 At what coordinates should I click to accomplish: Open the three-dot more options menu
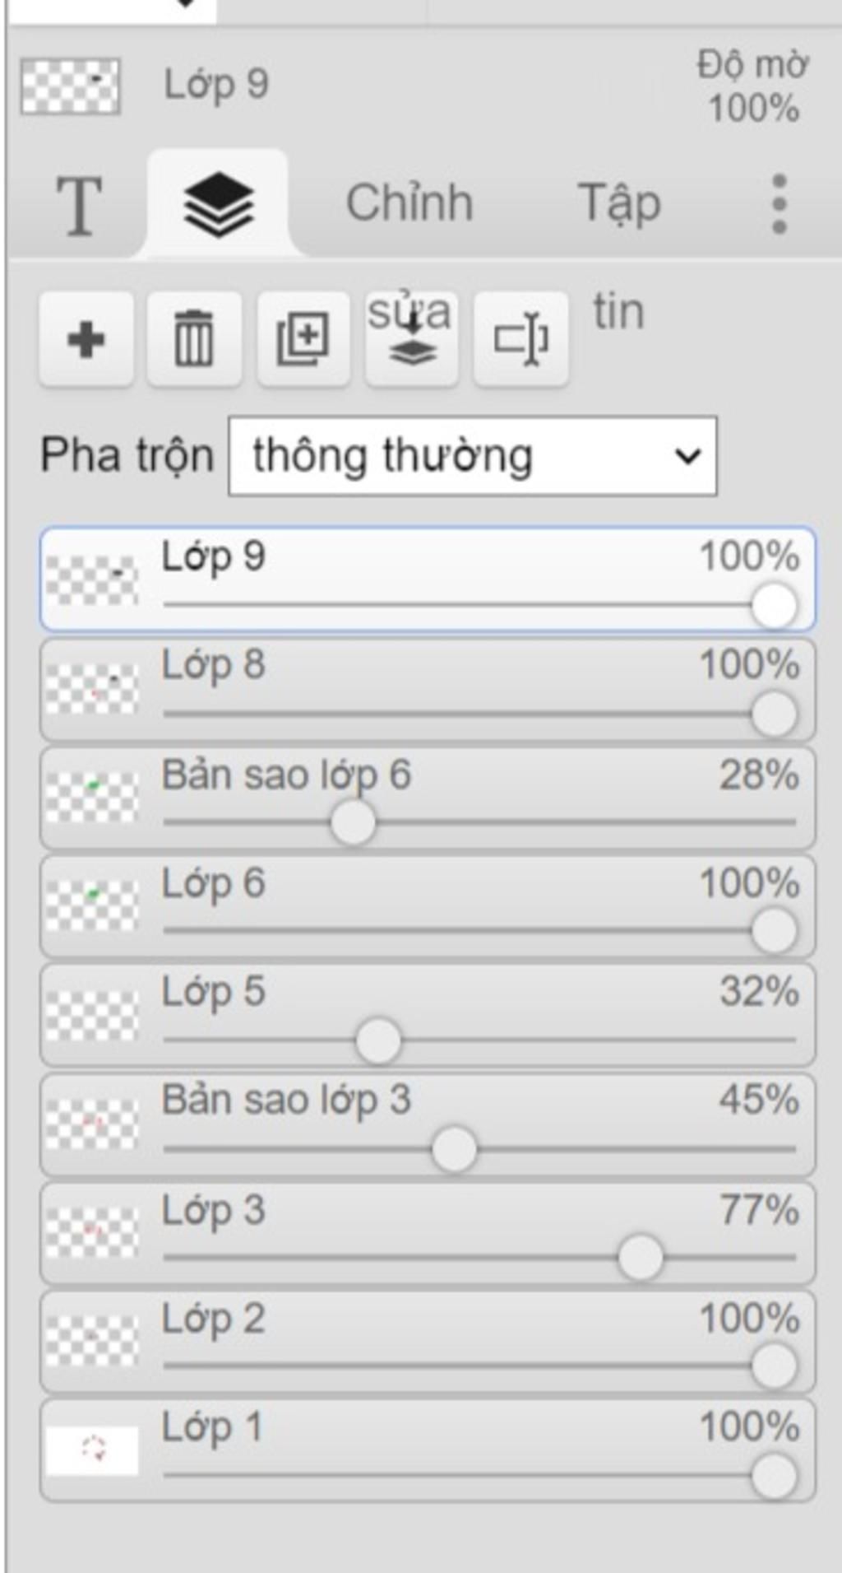coord(780,204)
